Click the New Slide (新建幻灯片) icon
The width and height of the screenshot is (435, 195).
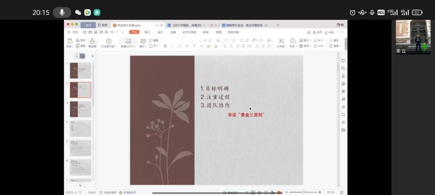tap(128, 42)
